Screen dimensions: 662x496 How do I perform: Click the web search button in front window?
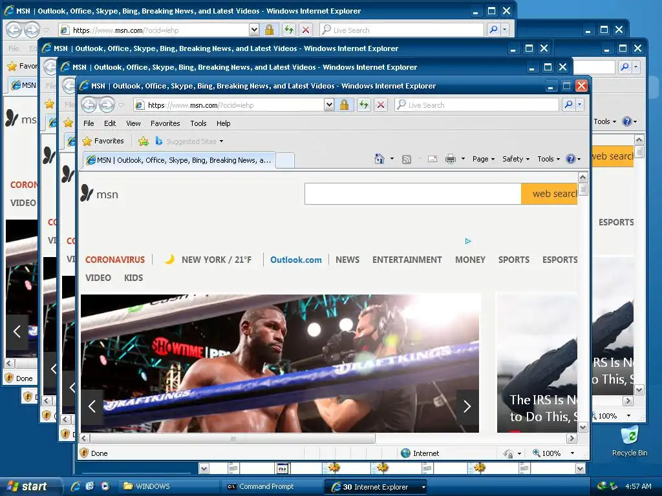[x=550, y=194]
